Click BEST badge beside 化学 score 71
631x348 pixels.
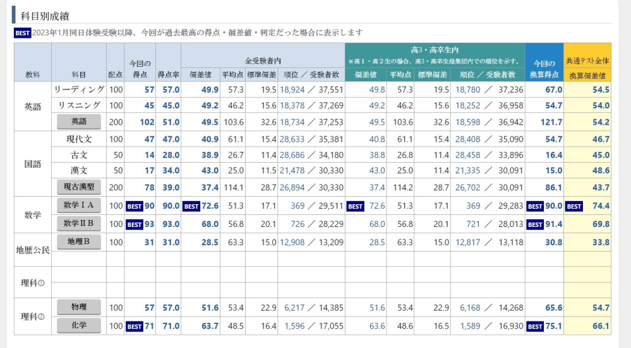tap(135, 327)
